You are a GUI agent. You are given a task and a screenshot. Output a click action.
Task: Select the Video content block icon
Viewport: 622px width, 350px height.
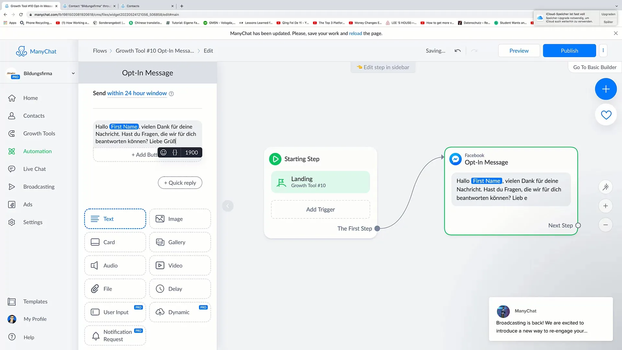click(x=160, y=265)
